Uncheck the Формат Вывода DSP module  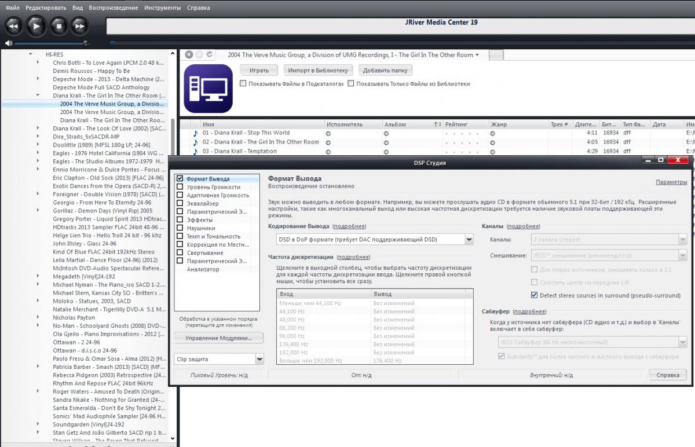pyautogui.click(x=180, y=179)
